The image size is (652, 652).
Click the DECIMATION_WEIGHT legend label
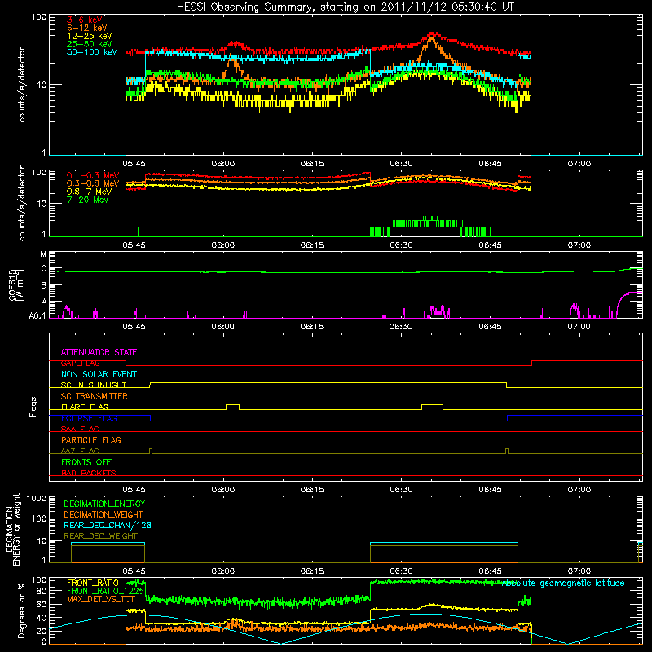[x=104, y=514]
